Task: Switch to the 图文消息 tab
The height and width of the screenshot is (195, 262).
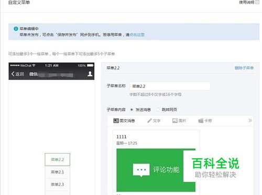Action: coord(124,121)
